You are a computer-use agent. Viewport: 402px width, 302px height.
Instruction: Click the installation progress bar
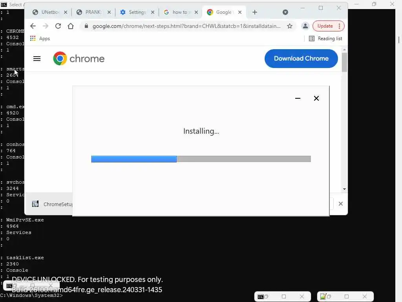coord(201,159)
